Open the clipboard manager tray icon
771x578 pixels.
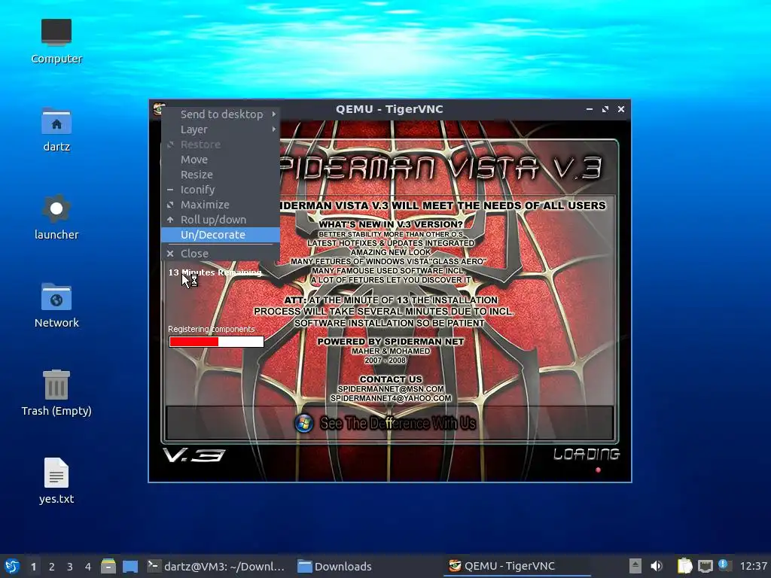pos(685,566)
